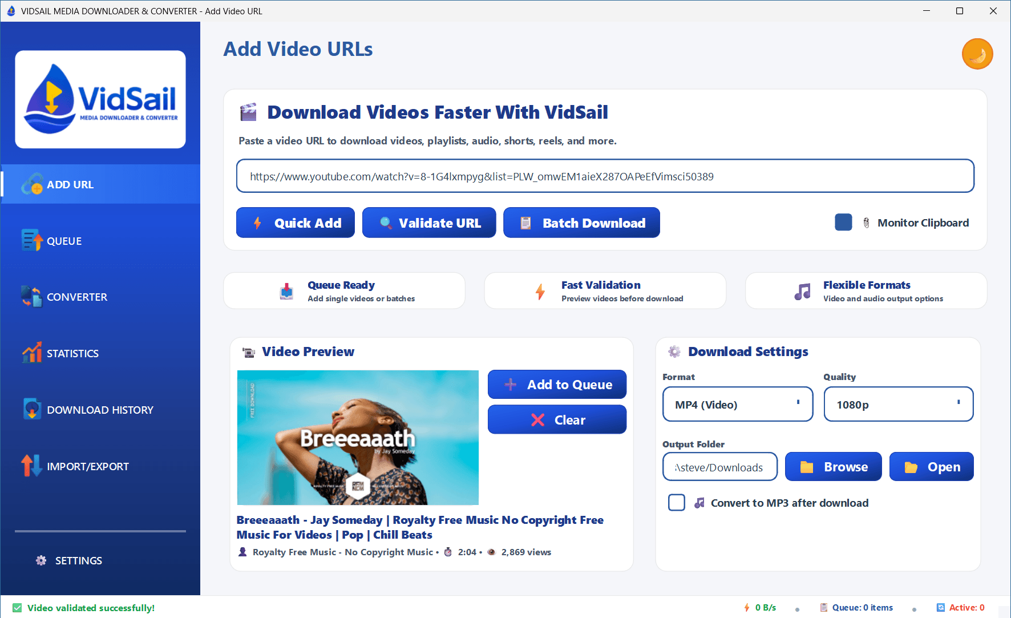The width and height of the screenshot is (1011, 618).
Task: Click the "Video validated successfully!" status message
Action: click(x=91, y=608)
